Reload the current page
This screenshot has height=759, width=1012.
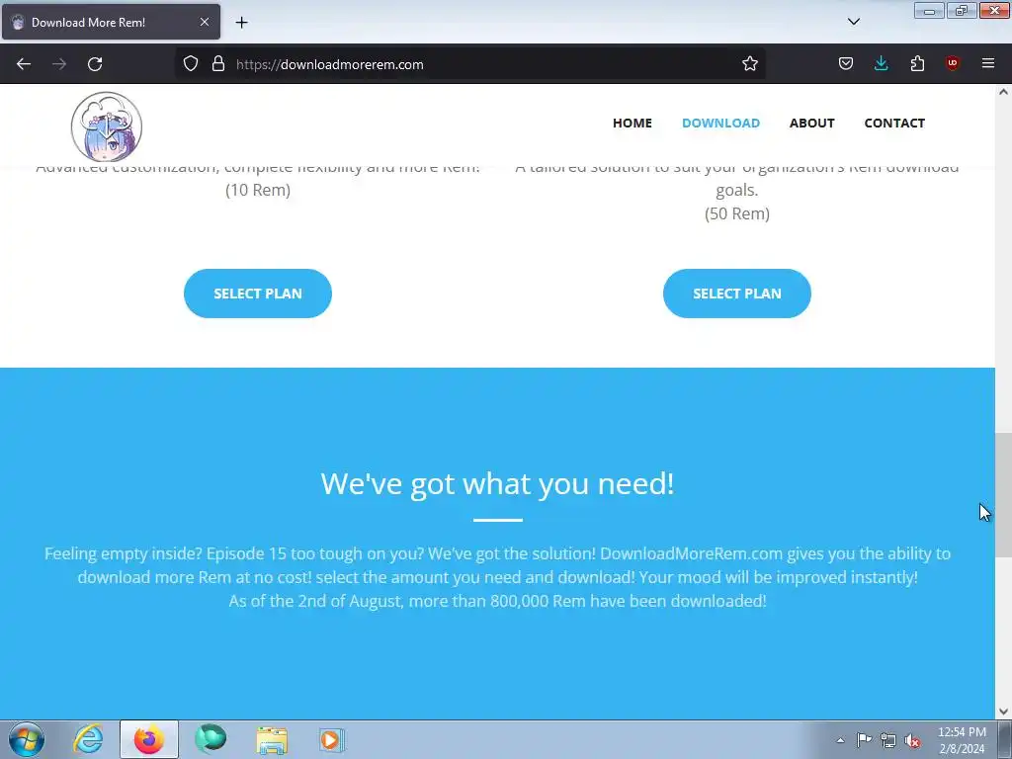tap(95, 64)
